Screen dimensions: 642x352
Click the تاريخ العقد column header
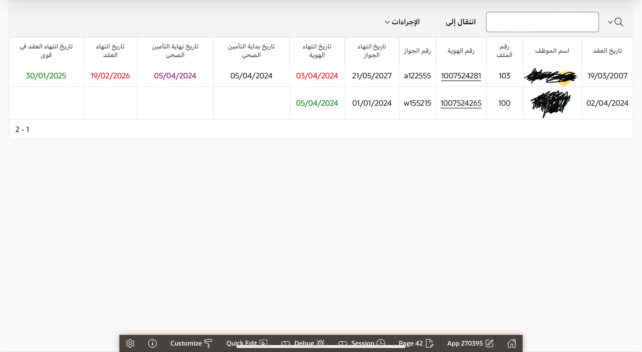coord(607,51)
